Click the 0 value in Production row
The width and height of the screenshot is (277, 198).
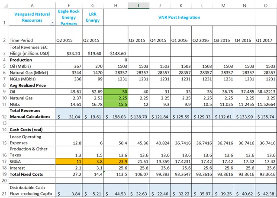click(116, 60)
